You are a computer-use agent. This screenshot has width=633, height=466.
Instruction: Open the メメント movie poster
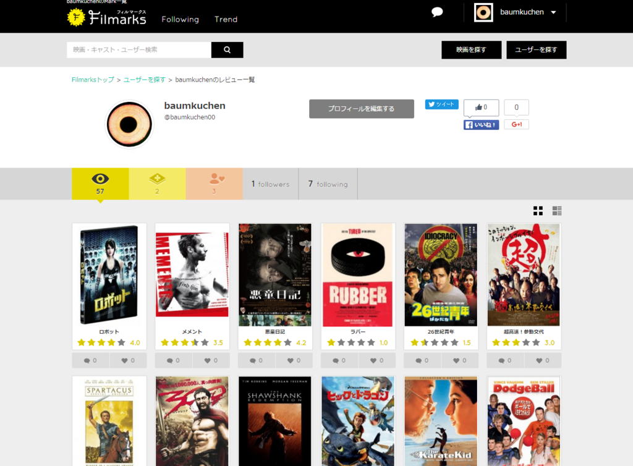click(x=192, y=275)
